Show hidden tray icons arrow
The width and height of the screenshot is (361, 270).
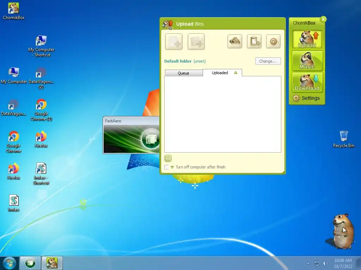[308, 263]
